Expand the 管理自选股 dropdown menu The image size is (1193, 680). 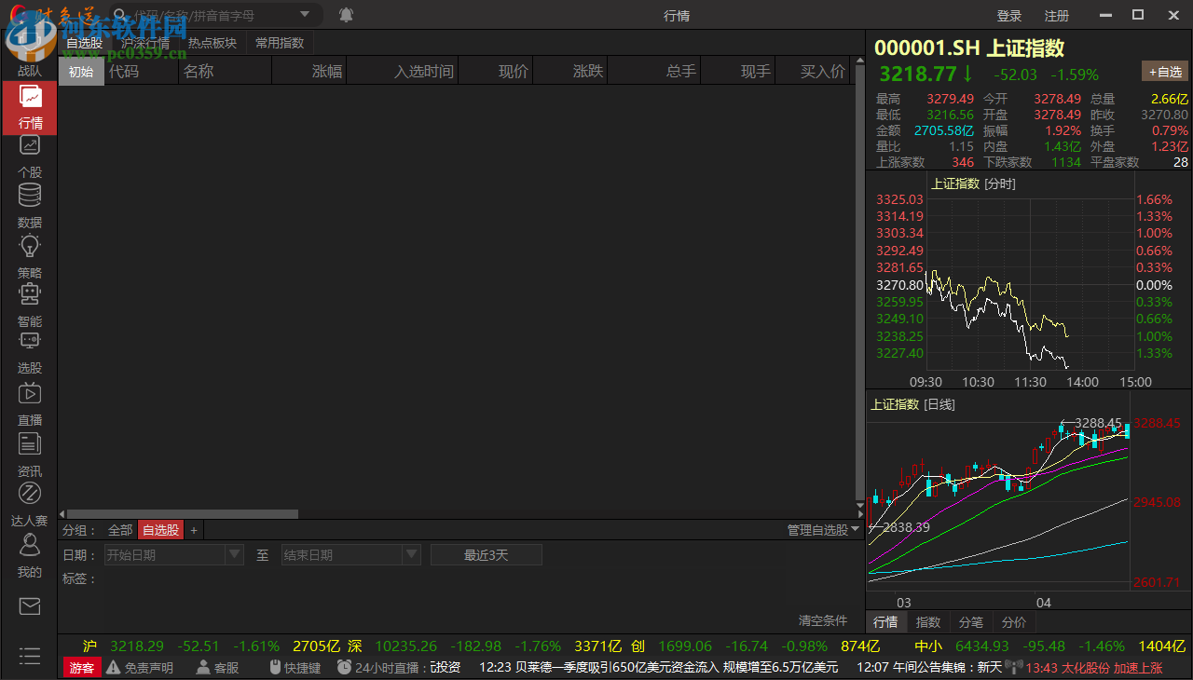pos(824,530)
